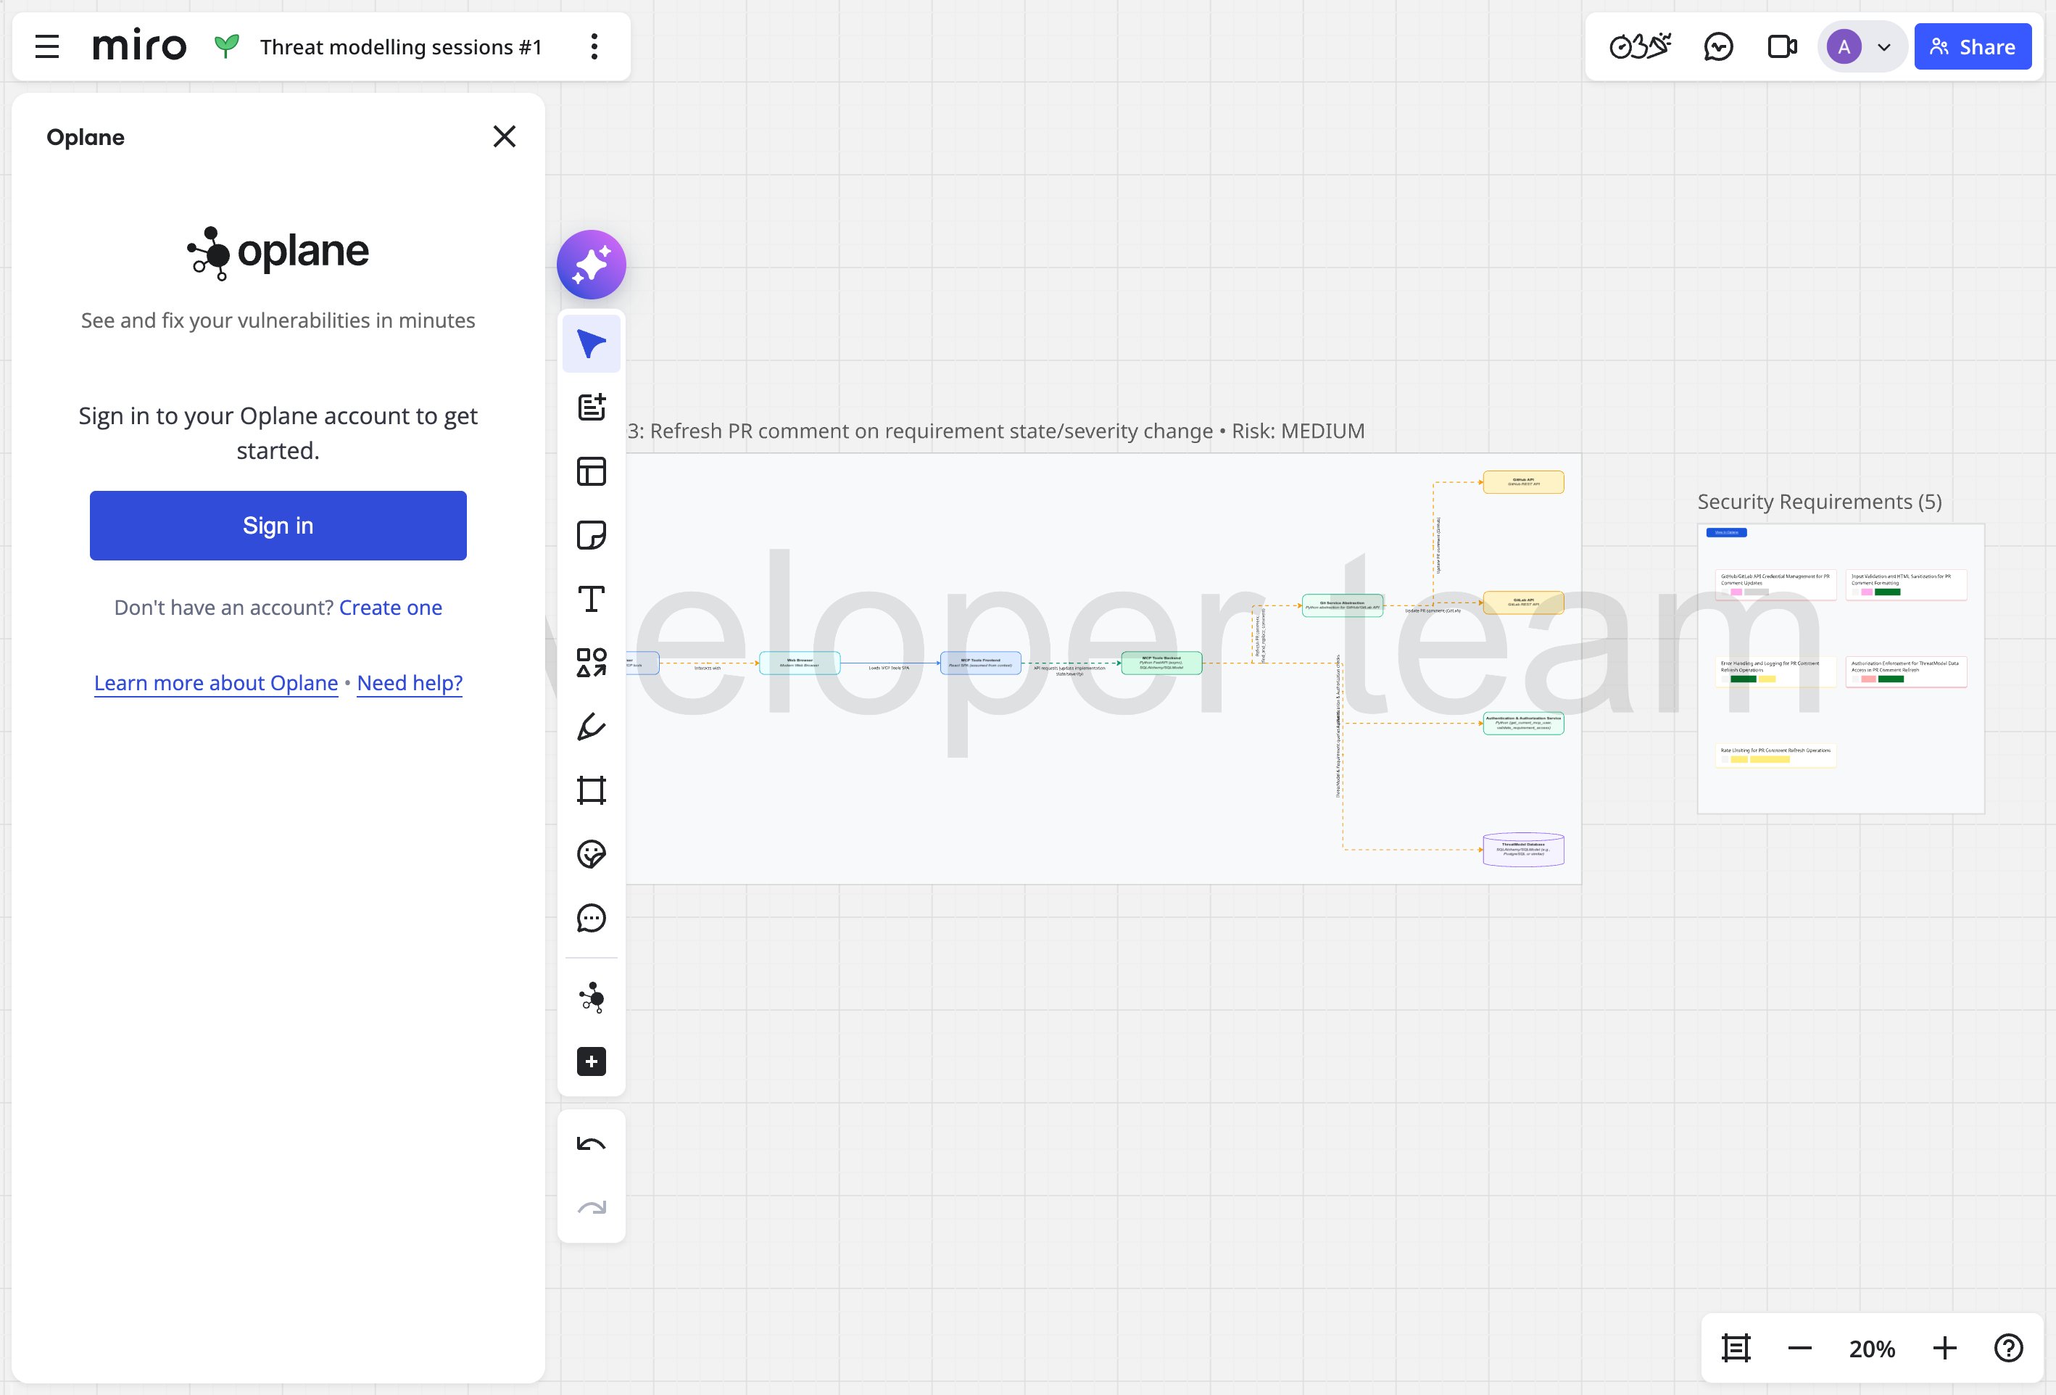Image resolution: width=2056 pixels, height=1395 pixels.
Task: Click the user avatar A
Action: pyautogui.click(x=1844, y=47)
